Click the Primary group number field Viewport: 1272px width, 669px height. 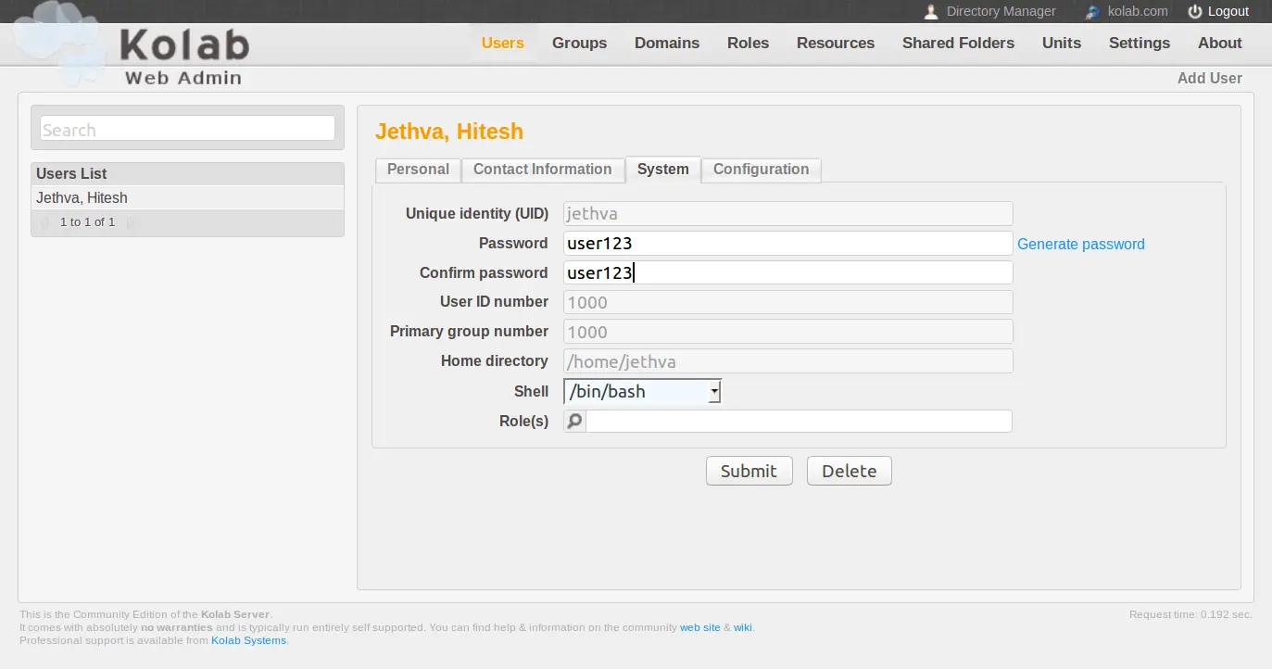pos(787,333)
